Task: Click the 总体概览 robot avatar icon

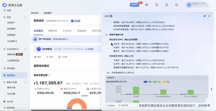Action: tap(39, 49)
